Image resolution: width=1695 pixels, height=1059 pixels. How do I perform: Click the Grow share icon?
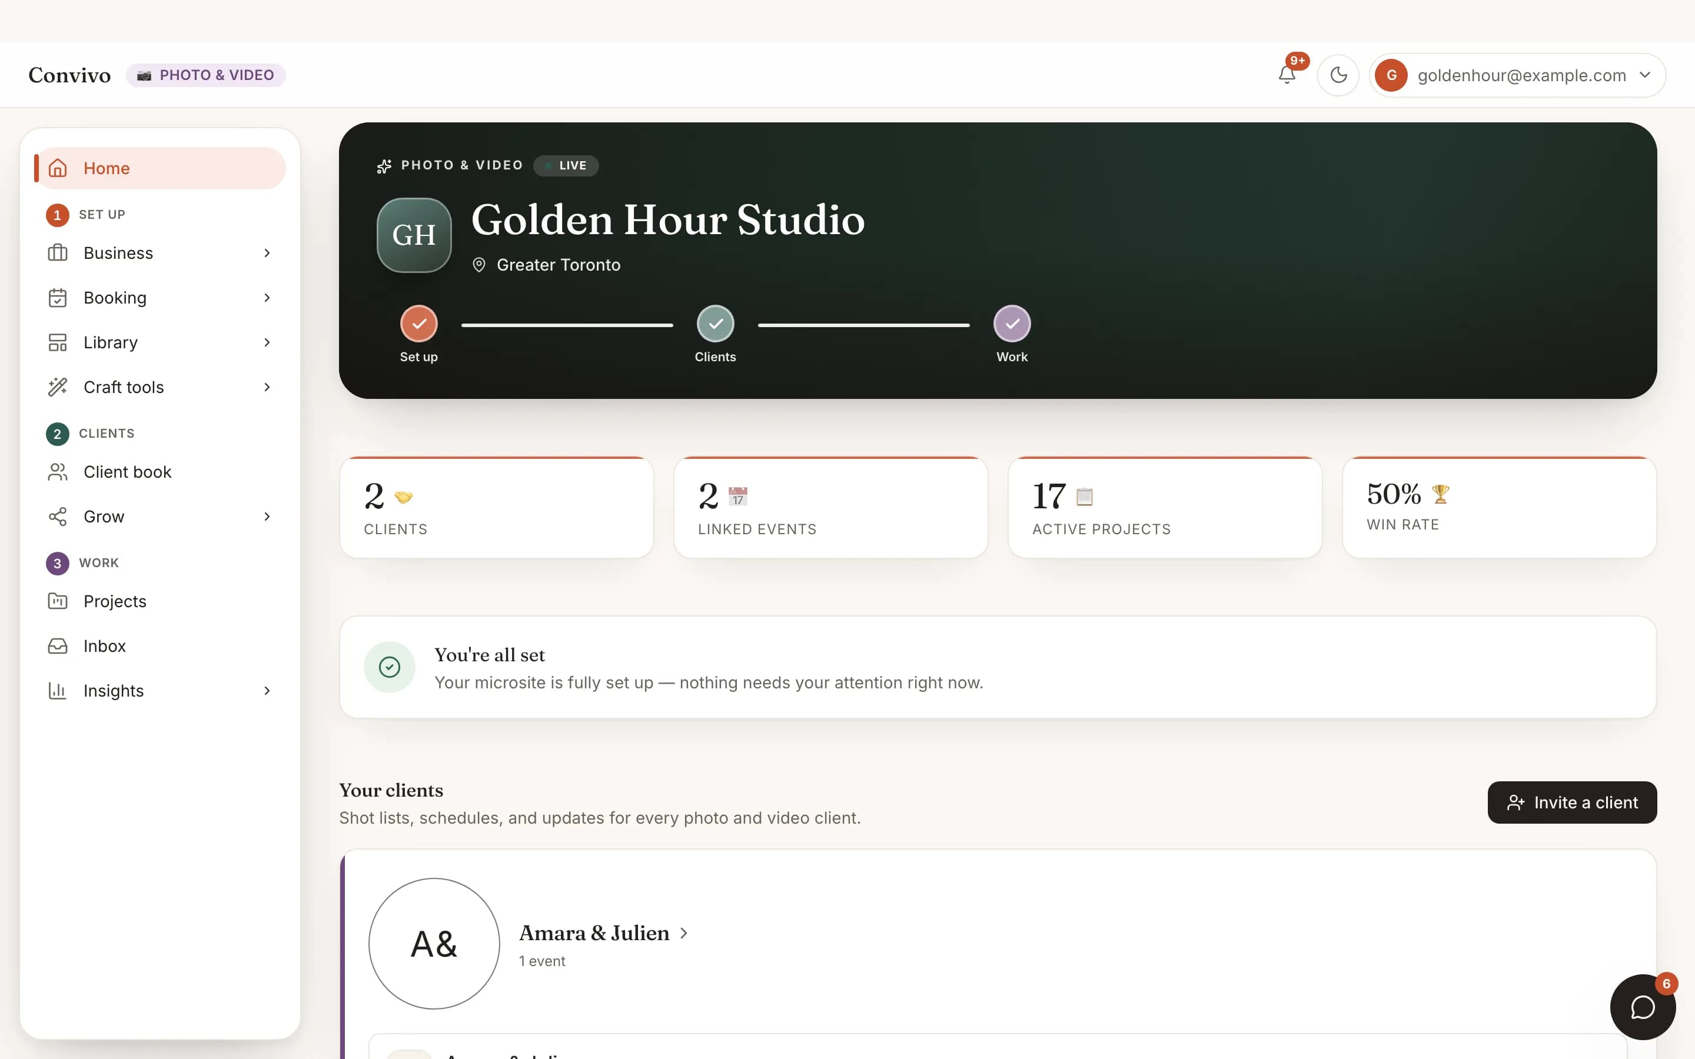[58, 517]
